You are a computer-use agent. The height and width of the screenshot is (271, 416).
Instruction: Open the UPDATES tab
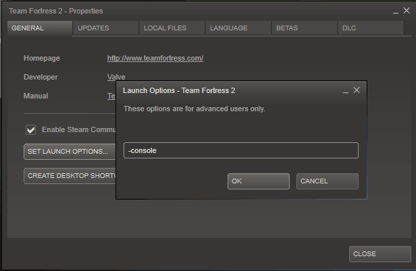click(x=105, y=28)
